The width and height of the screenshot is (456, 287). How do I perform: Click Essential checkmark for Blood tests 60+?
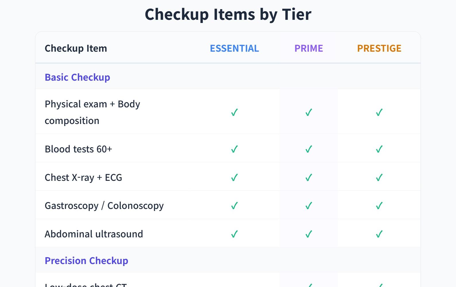(x=234, y=149)
